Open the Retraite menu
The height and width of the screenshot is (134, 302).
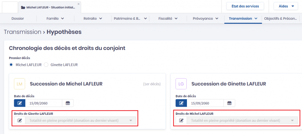point(93,19)
